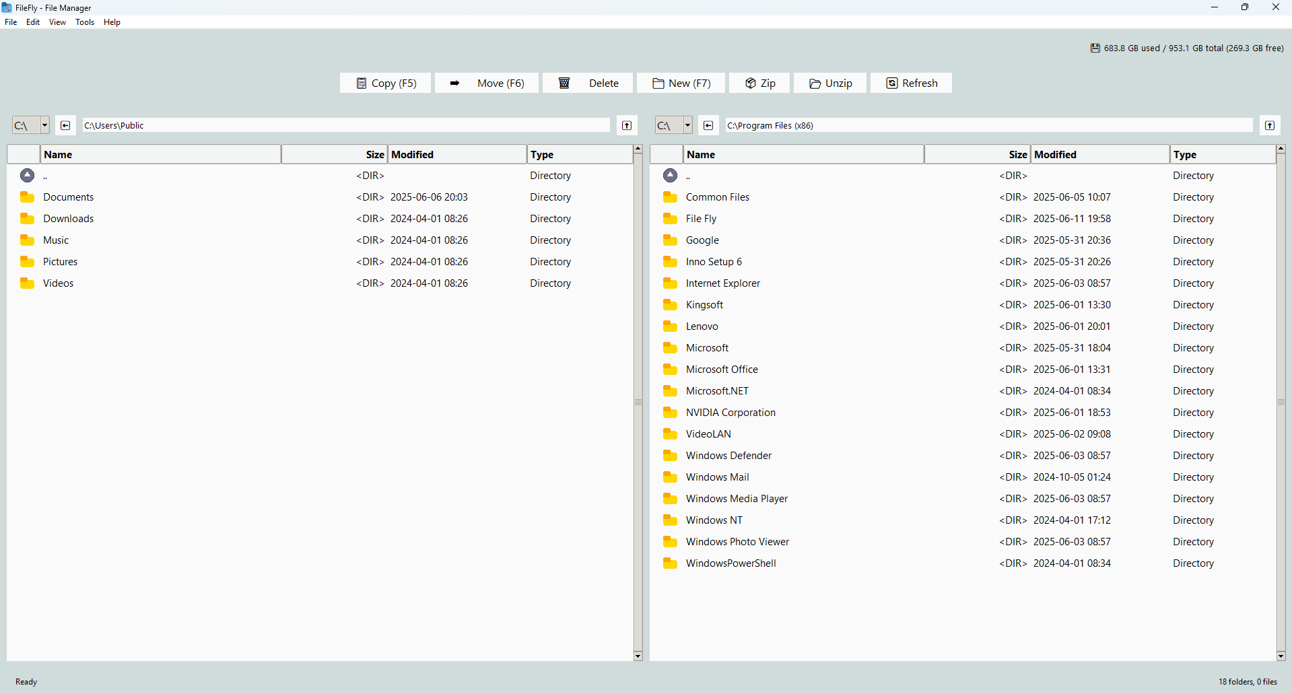Click the back arrow icon beside the right path field
The width and height of the screenshot is (1292, 694).
tap(708, 125)
